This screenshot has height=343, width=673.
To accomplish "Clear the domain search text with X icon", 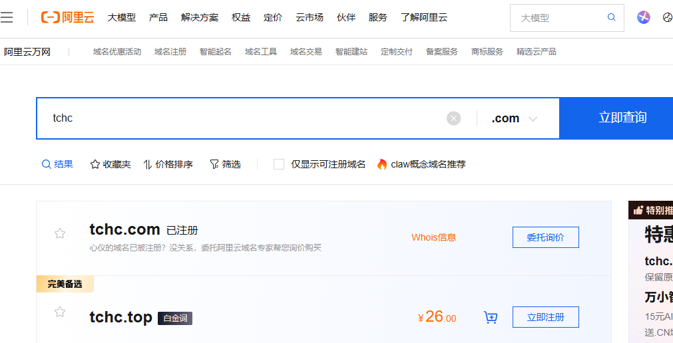I will point(453,118).
